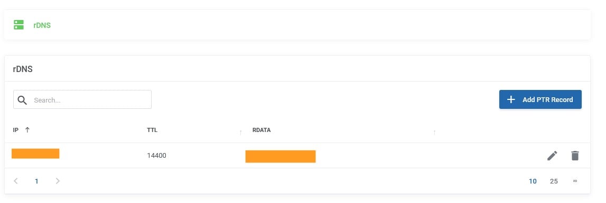Focus the Search input field
Screen dimensions: 606x203
82,99
